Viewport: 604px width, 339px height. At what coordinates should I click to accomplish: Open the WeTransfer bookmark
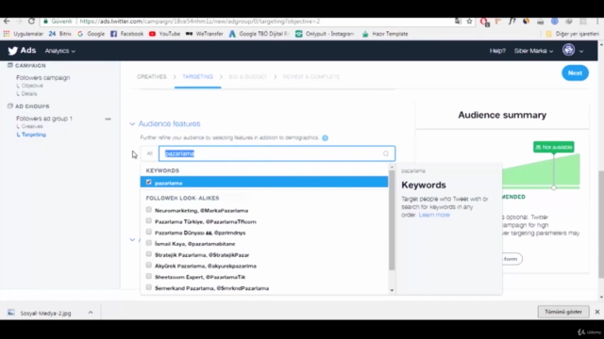(204, 34)
